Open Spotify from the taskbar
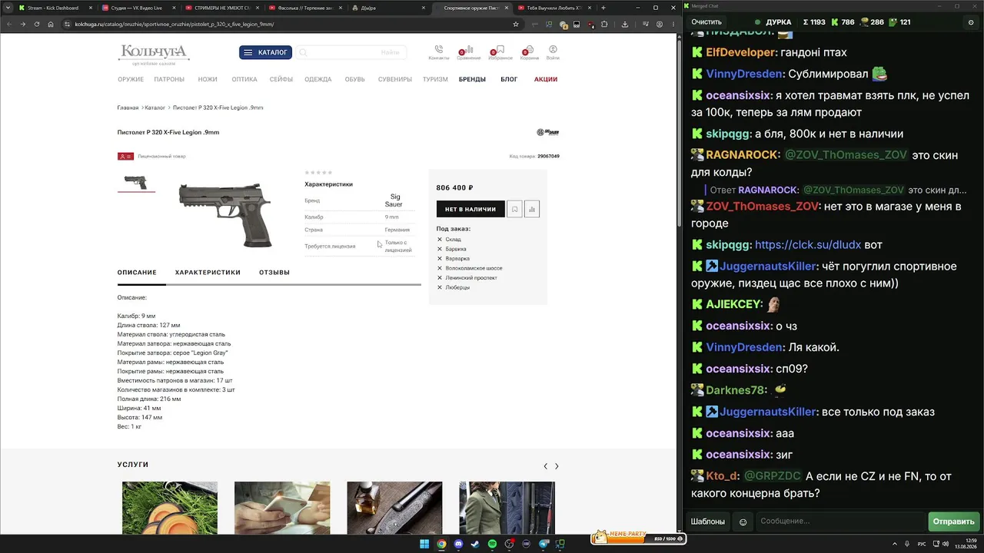The image size is (984, 553). (x=492, y=544)
